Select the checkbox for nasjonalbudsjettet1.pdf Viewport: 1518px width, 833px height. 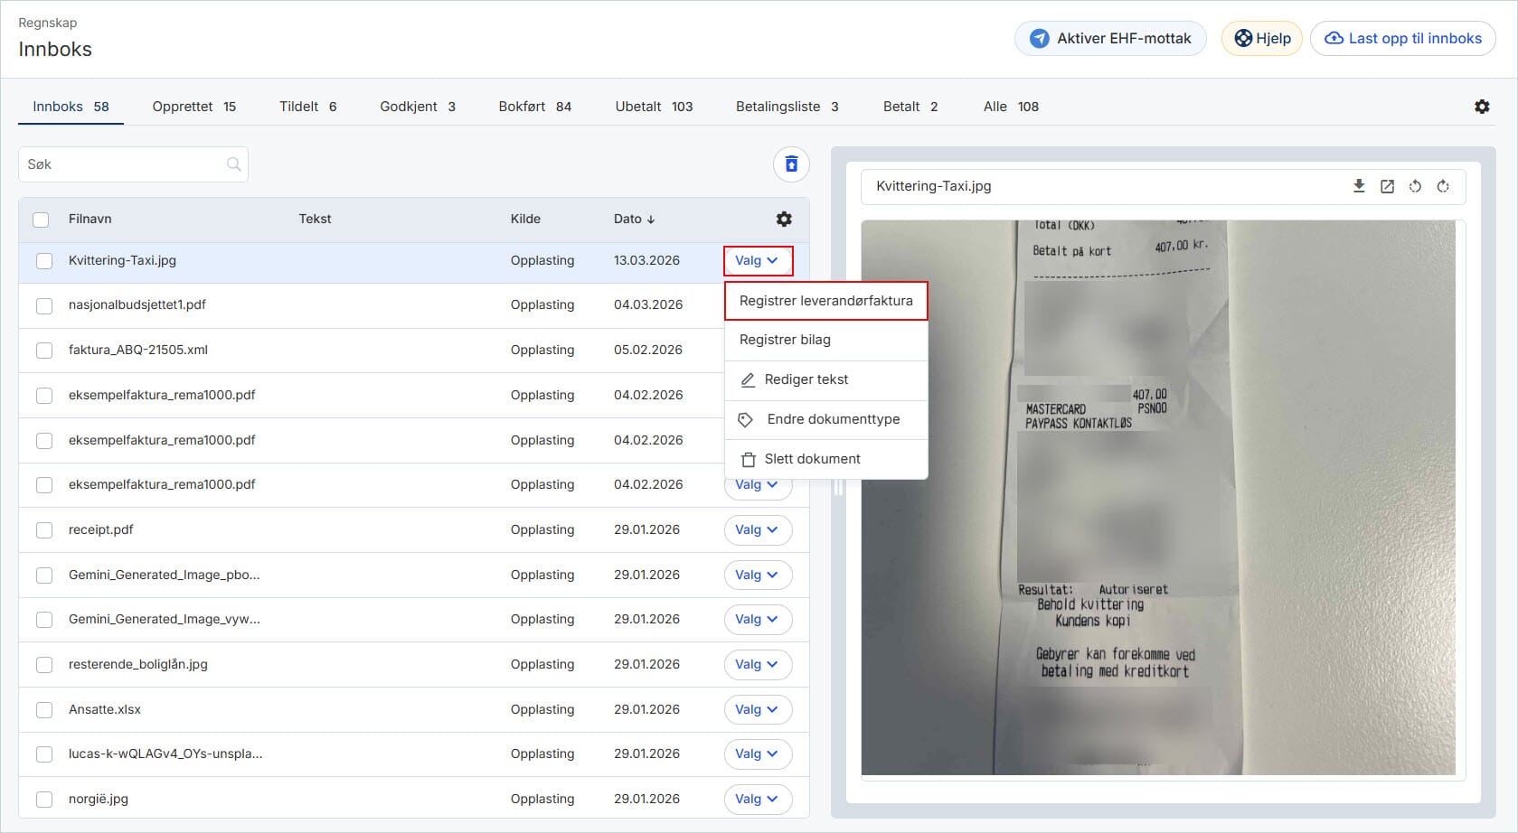pos(44,305)
